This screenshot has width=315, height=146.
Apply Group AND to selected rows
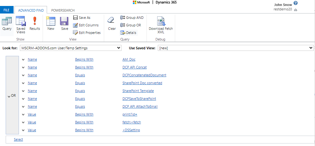(x=132, y=18)
